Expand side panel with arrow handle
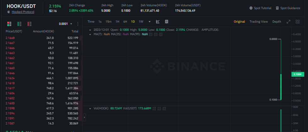Screen dimensions: 308x132 [84, 118]
